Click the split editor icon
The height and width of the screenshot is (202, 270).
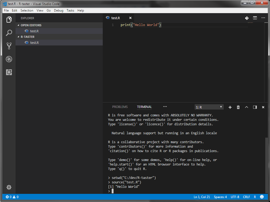[255, 18]
